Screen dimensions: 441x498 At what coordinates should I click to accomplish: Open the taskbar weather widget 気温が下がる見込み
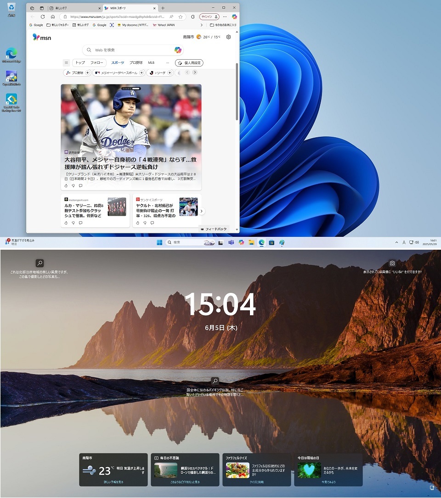[19, 242]
